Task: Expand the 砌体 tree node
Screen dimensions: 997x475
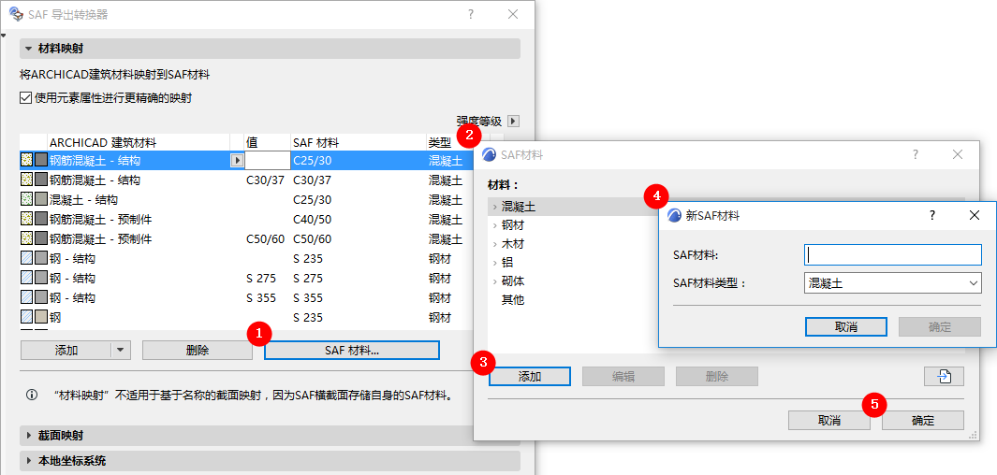Action: (x=494, y=281)
